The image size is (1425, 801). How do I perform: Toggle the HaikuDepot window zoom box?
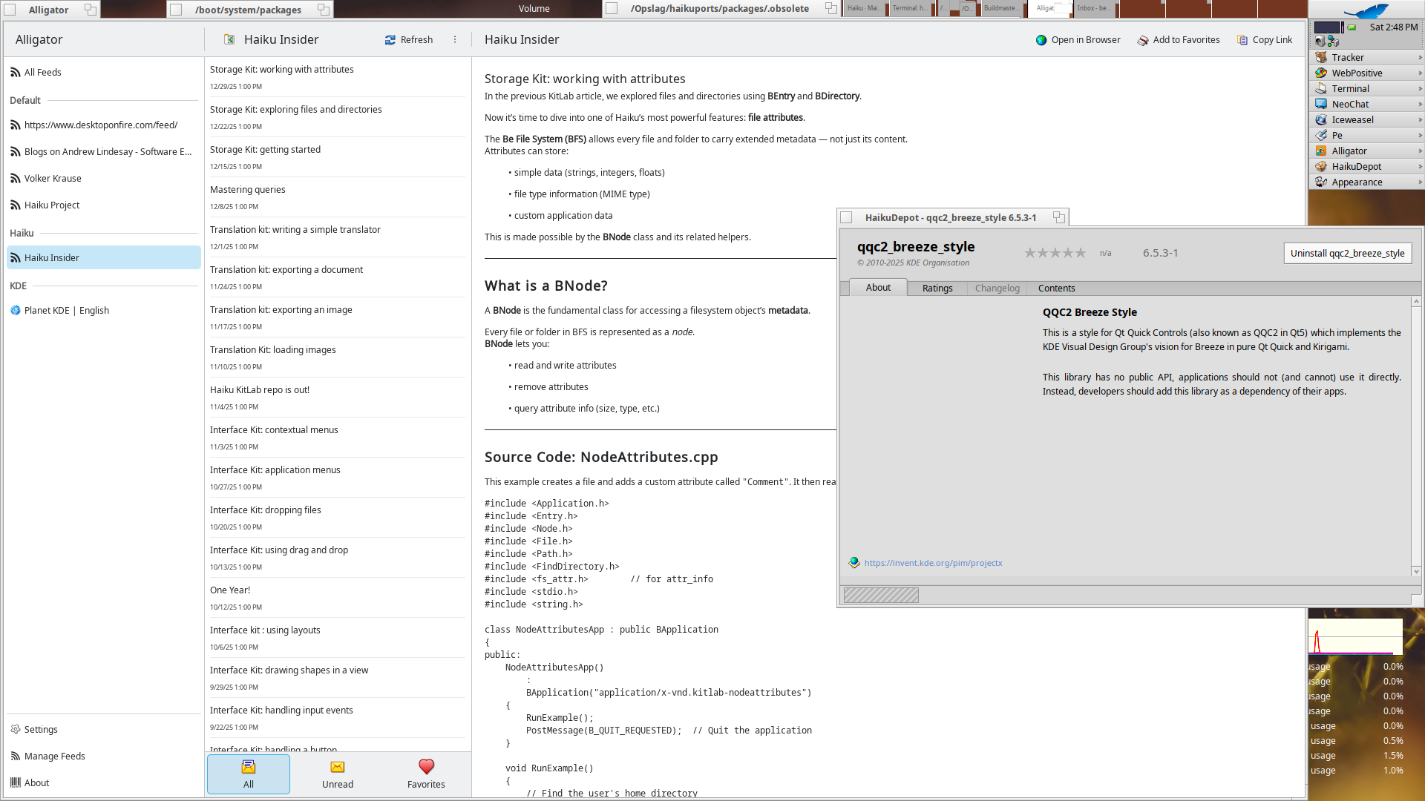click(x=1059, y=217)
